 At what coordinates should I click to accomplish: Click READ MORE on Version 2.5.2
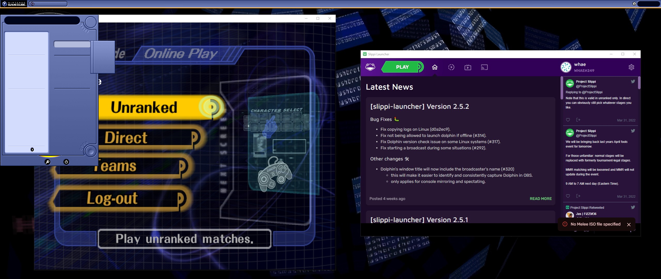click(x=540, y=199)
